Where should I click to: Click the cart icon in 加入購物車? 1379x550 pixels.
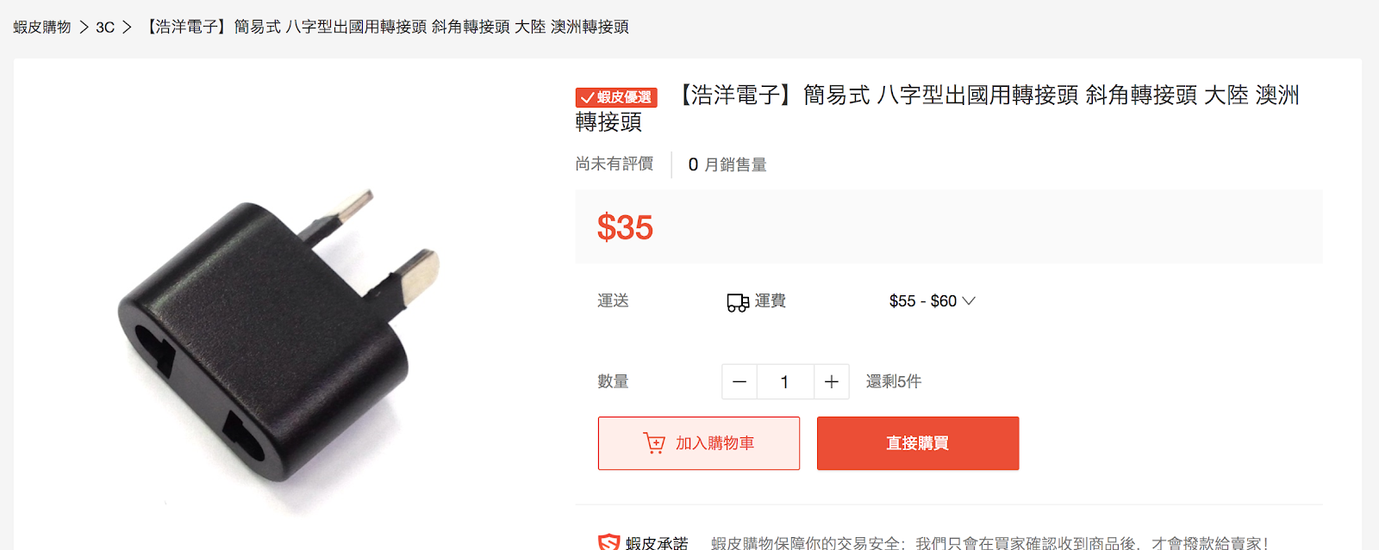pos(654,443)
